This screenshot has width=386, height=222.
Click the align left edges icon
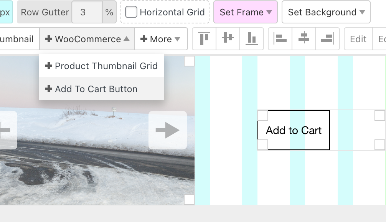[280, 39]
